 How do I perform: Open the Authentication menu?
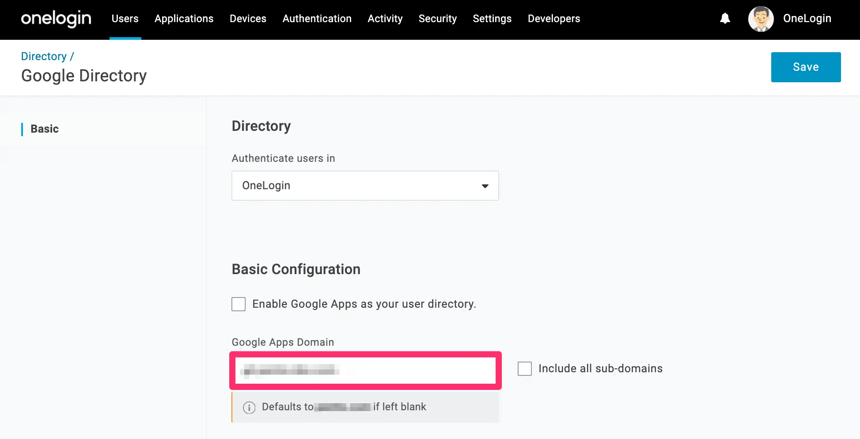click(317, 19)
